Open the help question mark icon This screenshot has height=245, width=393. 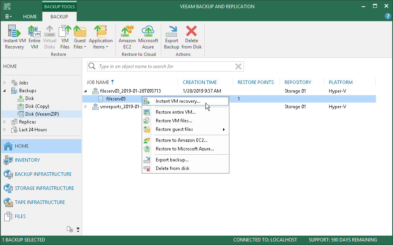[x=388, y=16]
